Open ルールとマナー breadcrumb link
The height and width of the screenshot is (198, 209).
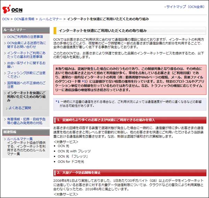tap(51, 19)
